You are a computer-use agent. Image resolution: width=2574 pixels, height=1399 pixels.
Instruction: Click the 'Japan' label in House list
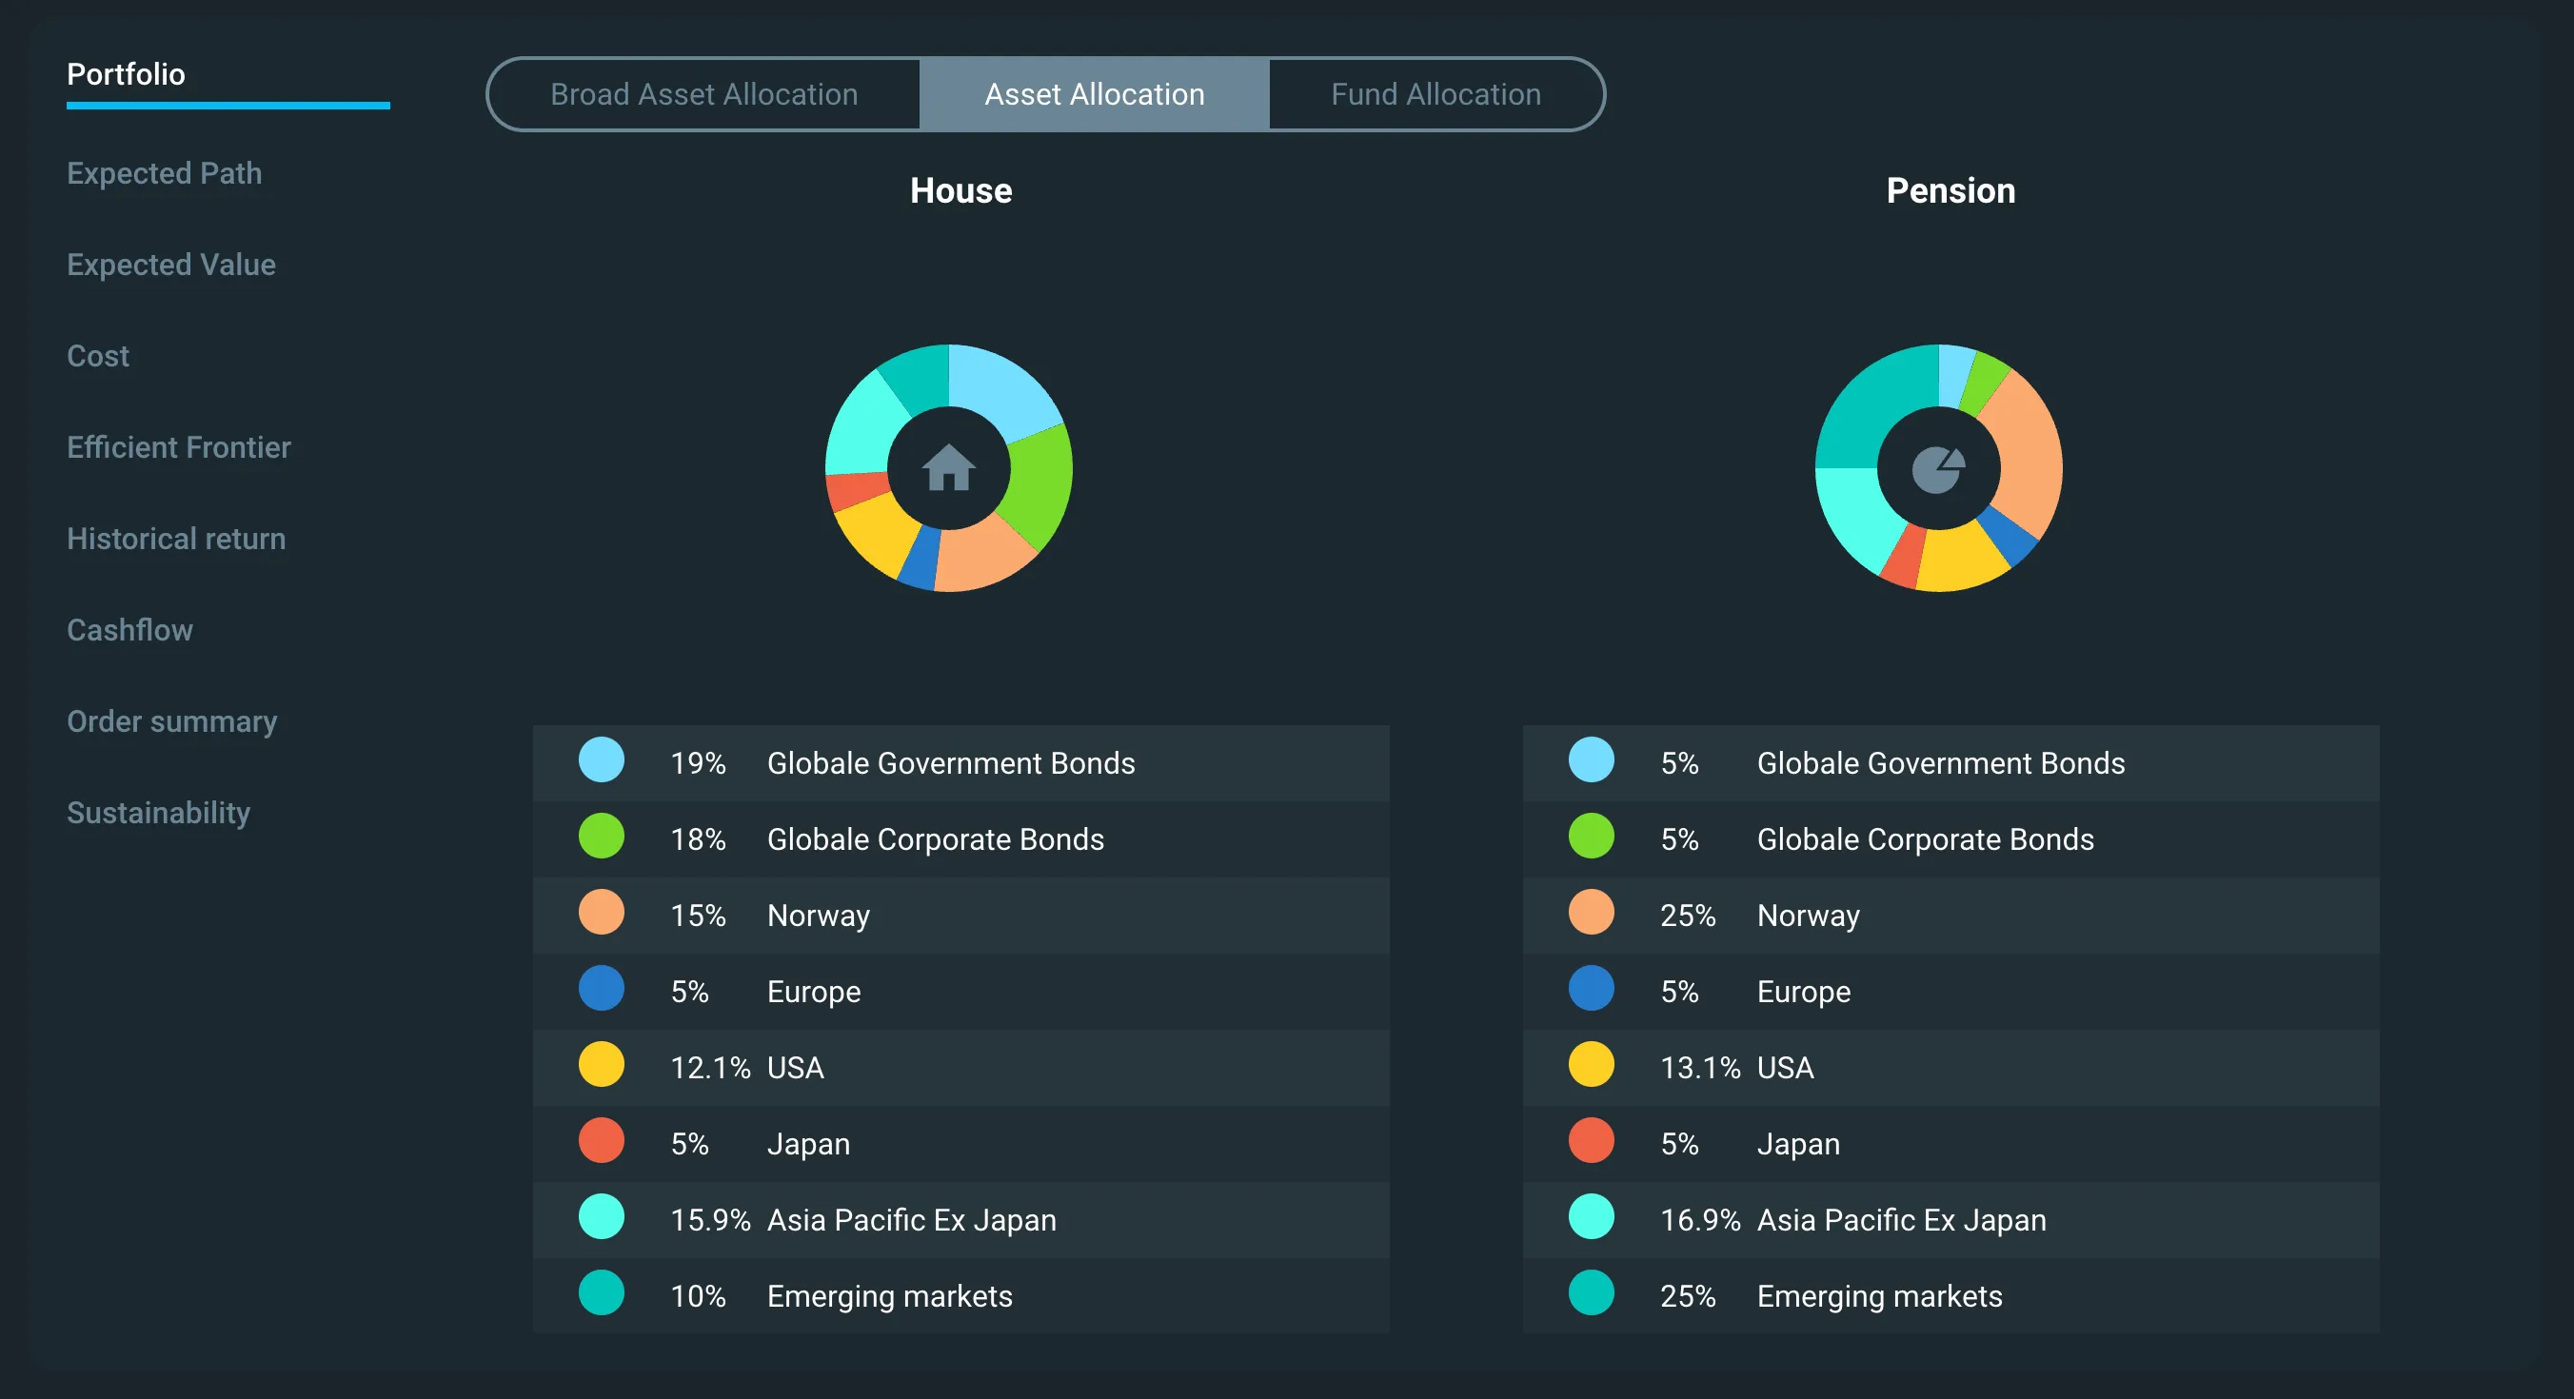[808, 1143]
